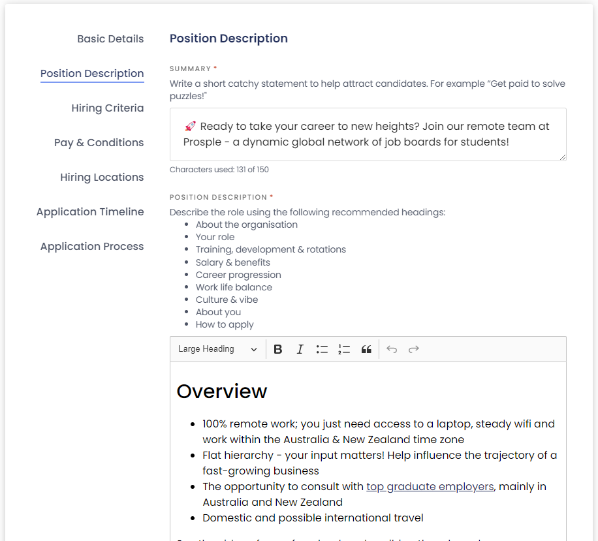Insert a block quote

366,349
